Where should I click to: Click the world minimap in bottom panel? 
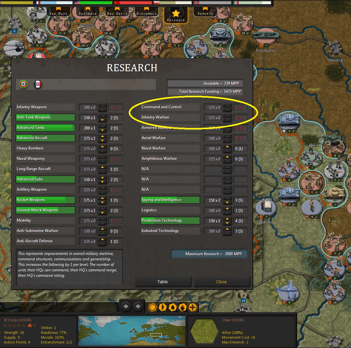click(x=132, y=330)
